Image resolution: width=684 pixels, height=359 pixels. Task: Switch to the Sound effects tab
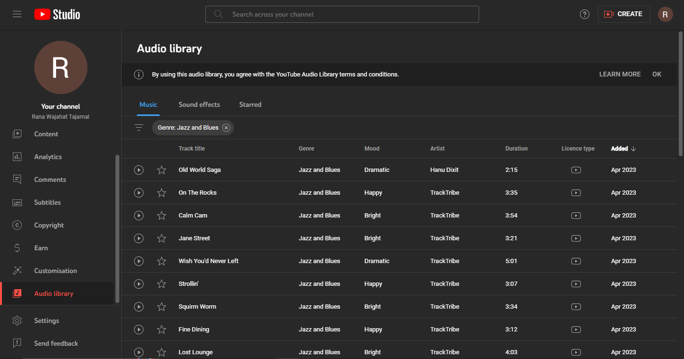tap(199, 104)
